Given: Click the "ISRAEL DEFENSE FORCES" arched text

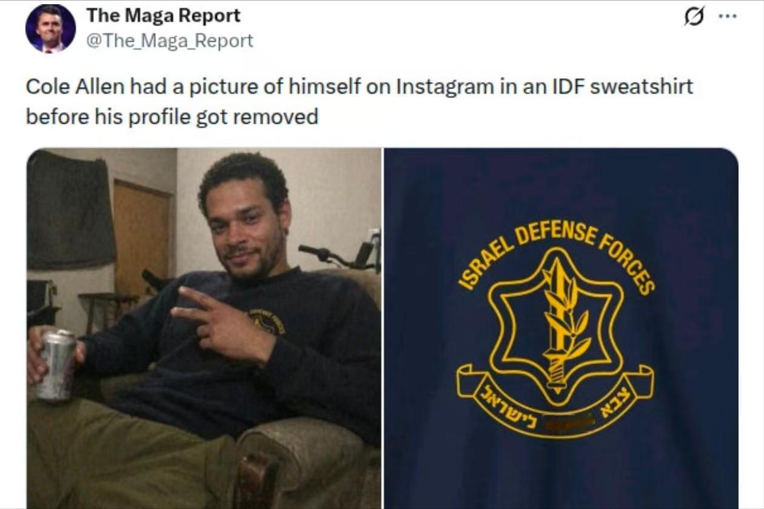Looking at the screenshot, I should (x=557, y=254).
